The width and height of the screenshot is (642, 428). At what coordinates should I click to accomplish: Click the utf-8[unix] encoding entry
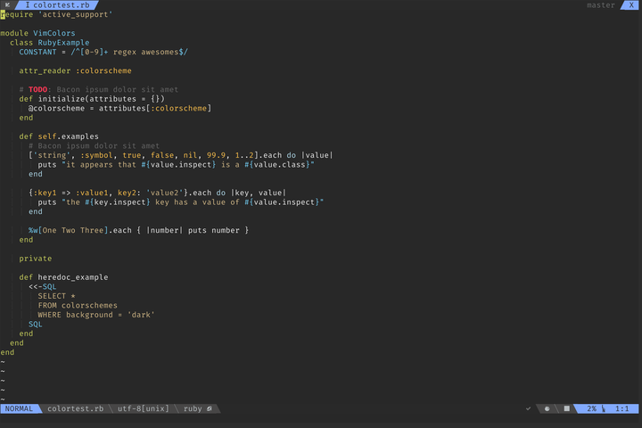143,408
